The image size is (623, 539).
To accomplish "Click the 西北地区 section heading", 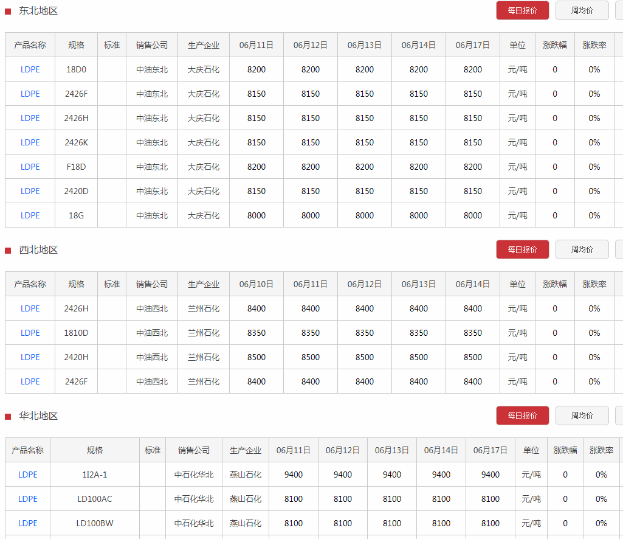I will (x=38, y=250).
